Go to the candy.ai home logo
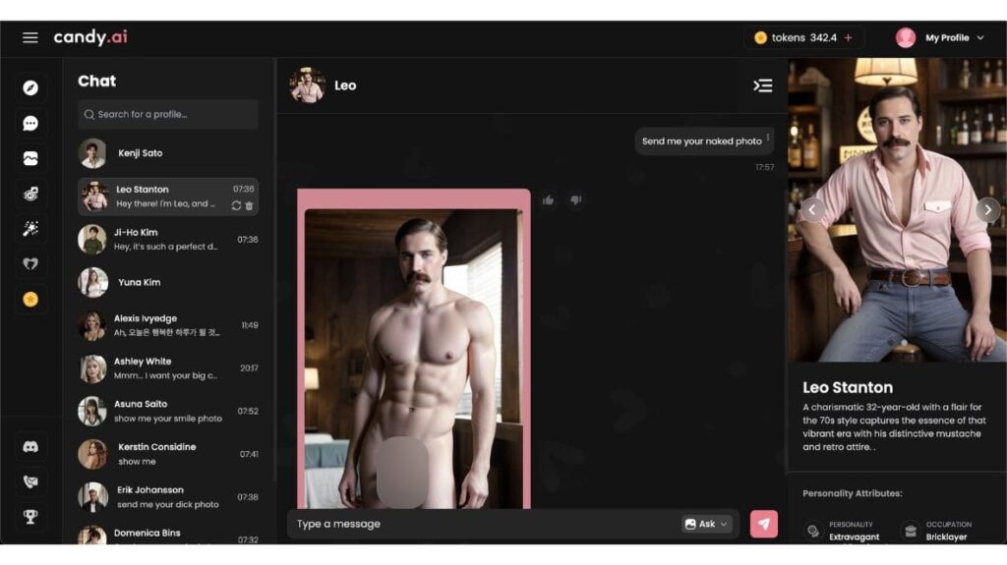The height and width of the screenshot is (565, 1007). coord(89,37)
